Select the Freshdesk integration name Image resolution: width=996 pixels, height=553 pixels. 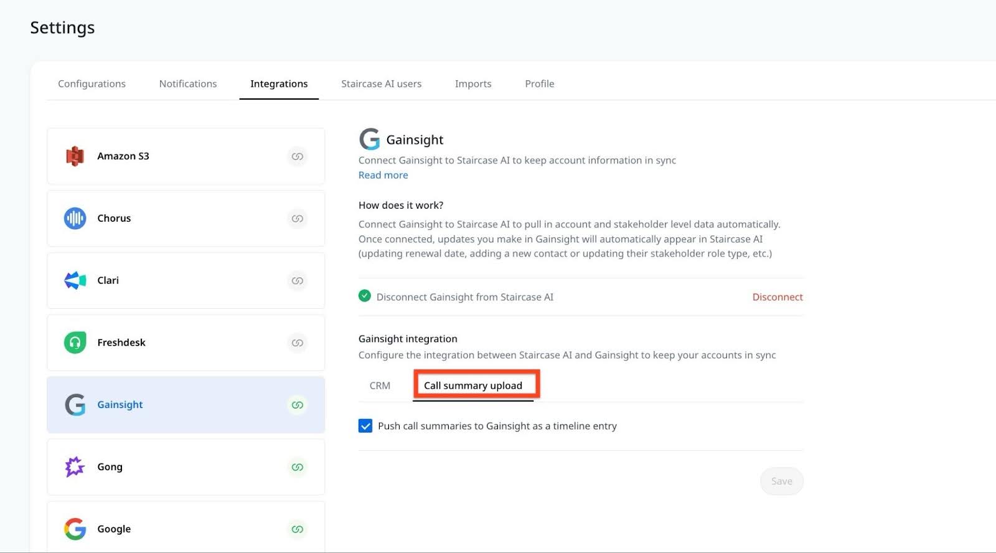click(121, 343)
